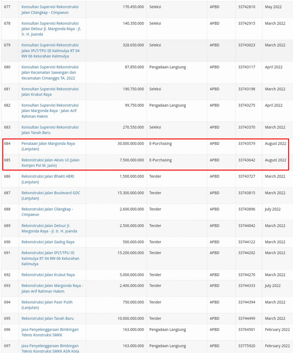
Task: Open Penataan Jalan Margonda Raya (Lanjutan) link
Action: (x=48, y=144)
